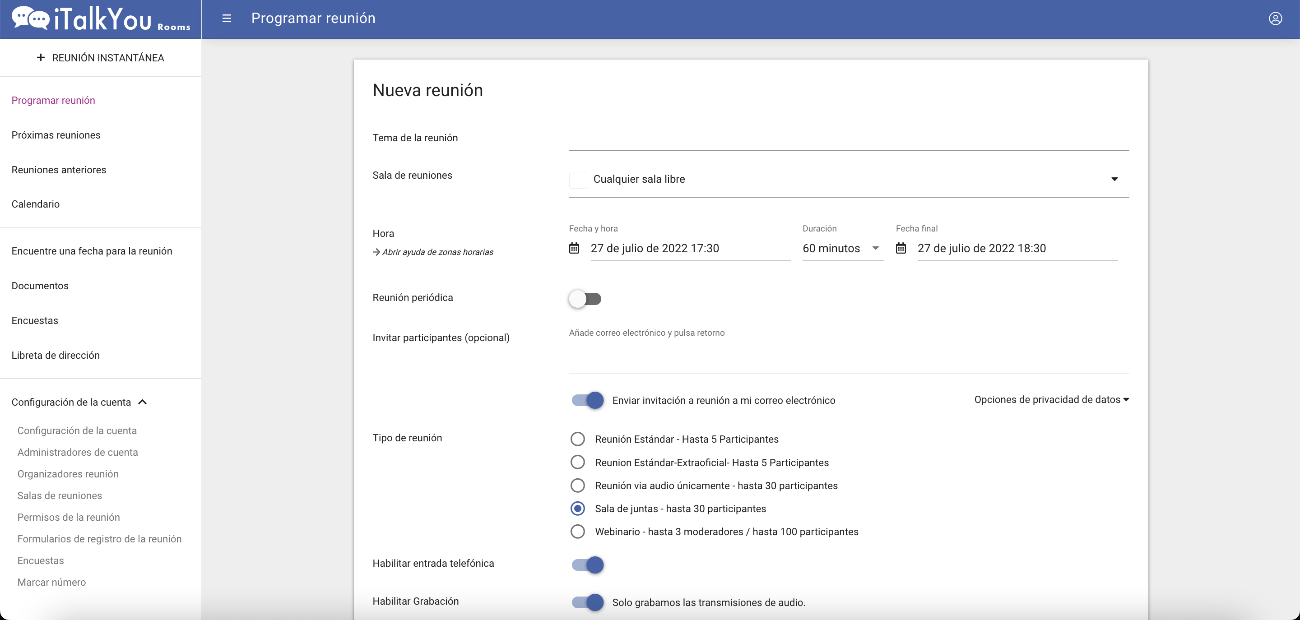Open Abrir ayuda de zonas horarias link
The image size is (1300, 620).
click(437, 252)
